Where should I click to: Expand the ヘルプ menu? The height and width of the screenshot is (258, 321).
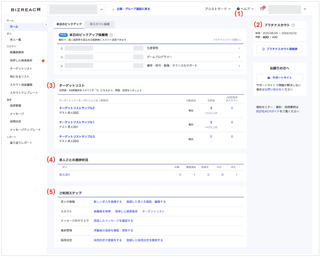pos(245,9)
